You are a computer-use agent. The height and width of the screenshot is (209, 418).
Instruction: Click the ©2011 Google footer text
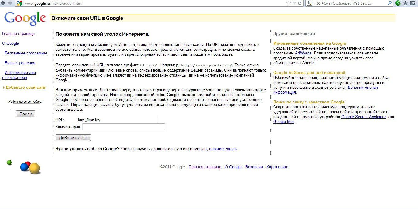click(x=172, y=167)
